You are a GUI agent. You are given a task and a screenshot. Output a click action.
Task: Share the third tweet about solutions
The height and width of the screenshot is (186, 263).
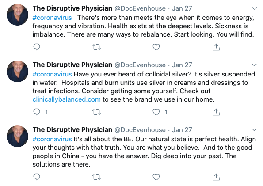[216, 177]
